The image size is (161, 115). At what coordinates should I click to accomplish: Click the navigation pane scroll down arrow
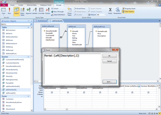[32, 111]
